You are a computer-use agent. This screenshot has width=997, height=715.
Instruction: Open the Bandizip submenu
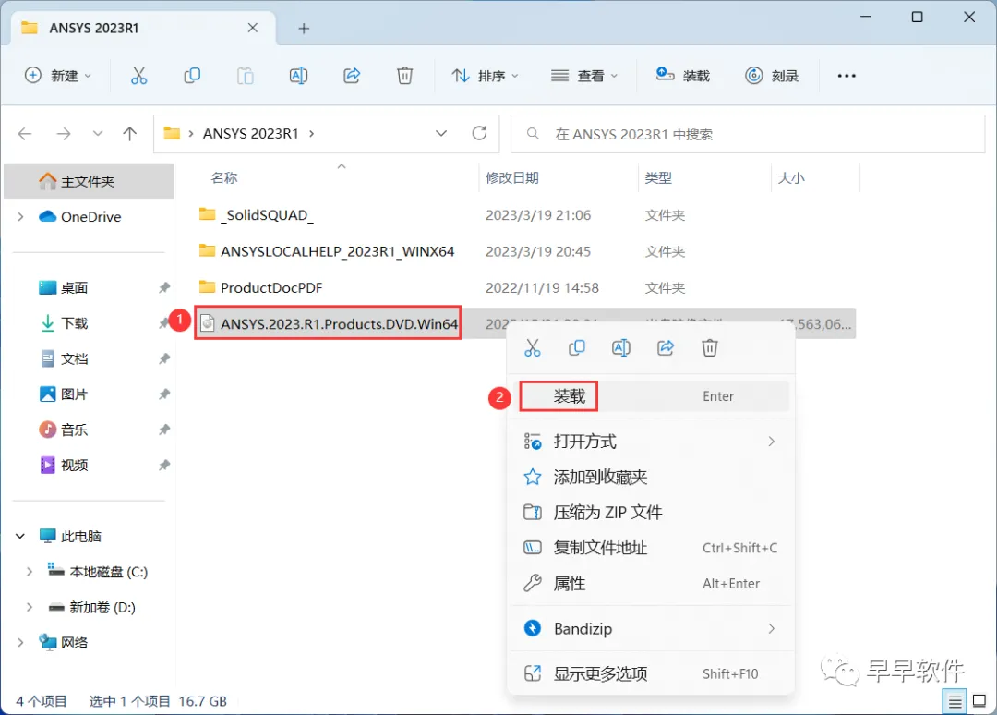(651, 628)
